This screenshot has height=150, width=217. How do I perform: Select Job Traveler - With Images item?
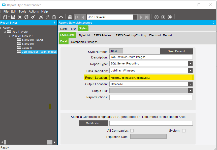tap(39, 52)
